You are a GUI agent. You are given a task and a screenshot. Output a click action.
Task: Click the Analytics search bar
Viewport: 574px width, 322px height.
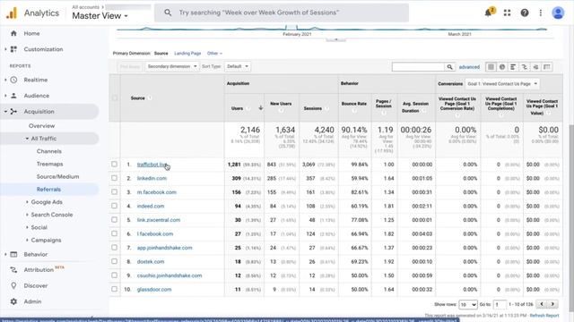[x=281, y=13]
